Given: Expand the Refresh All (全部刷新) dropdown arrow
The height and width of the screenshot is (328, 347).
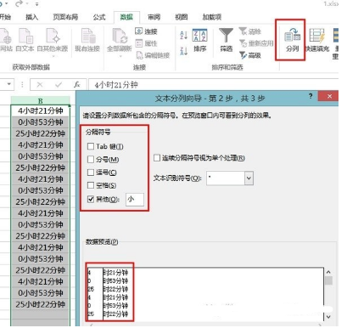Looking at the screenshot, I should tap(120, 56).
